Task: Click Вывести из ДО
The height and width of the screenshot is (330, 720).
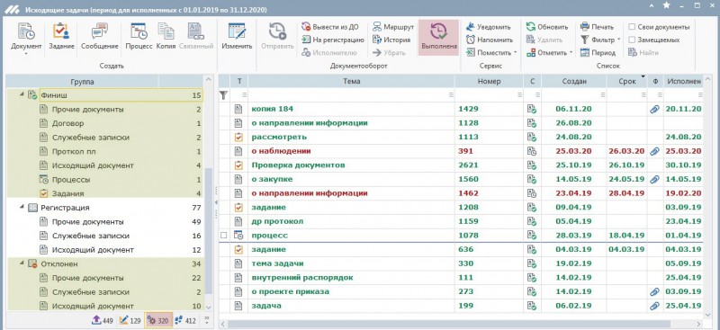Action: coord(329,27)
